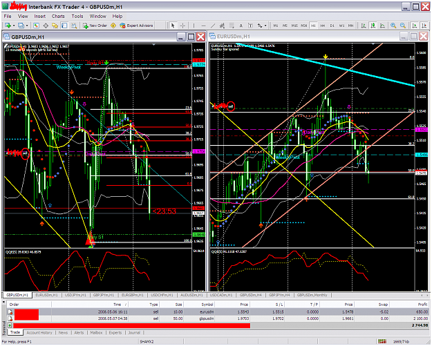Open the Charts menu
The height and width of the screenshot is (346, 432).
(58, 17)
